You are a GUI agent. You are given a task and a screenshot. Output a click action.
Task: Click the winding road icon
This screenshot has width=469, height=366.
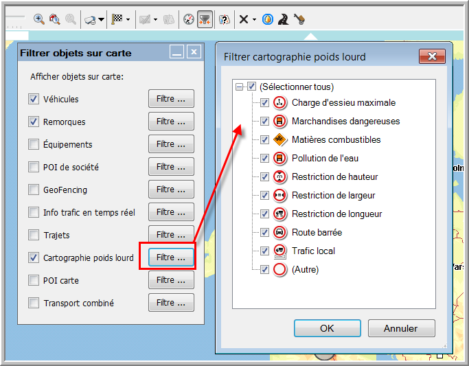coord(283,19)
